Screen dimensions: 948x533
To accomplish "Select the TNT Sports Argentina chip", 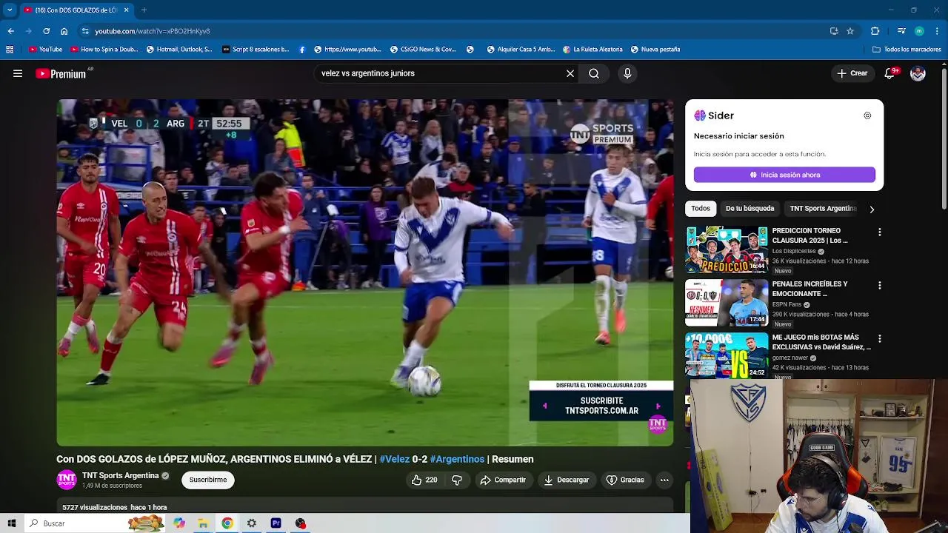I will point(823,209).
